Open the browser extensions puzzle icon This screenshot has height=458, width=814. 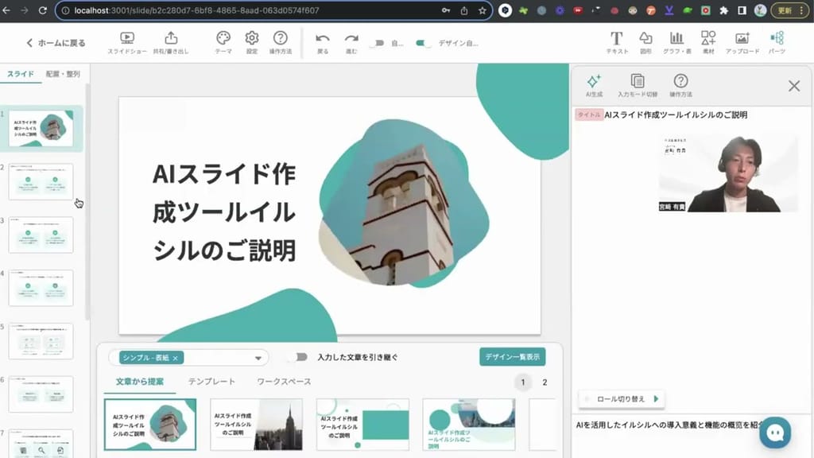(x=723, y=10)
